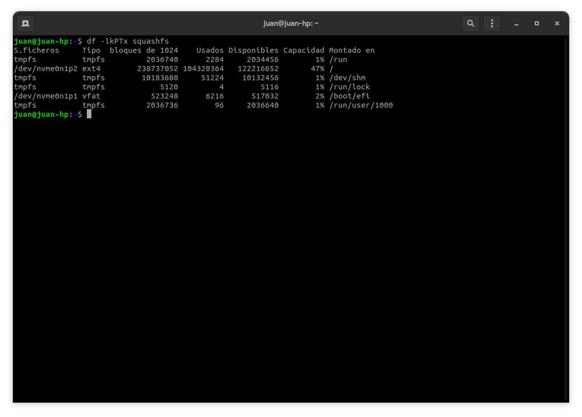Click the Disponibles column header

(x=253, y=50)
